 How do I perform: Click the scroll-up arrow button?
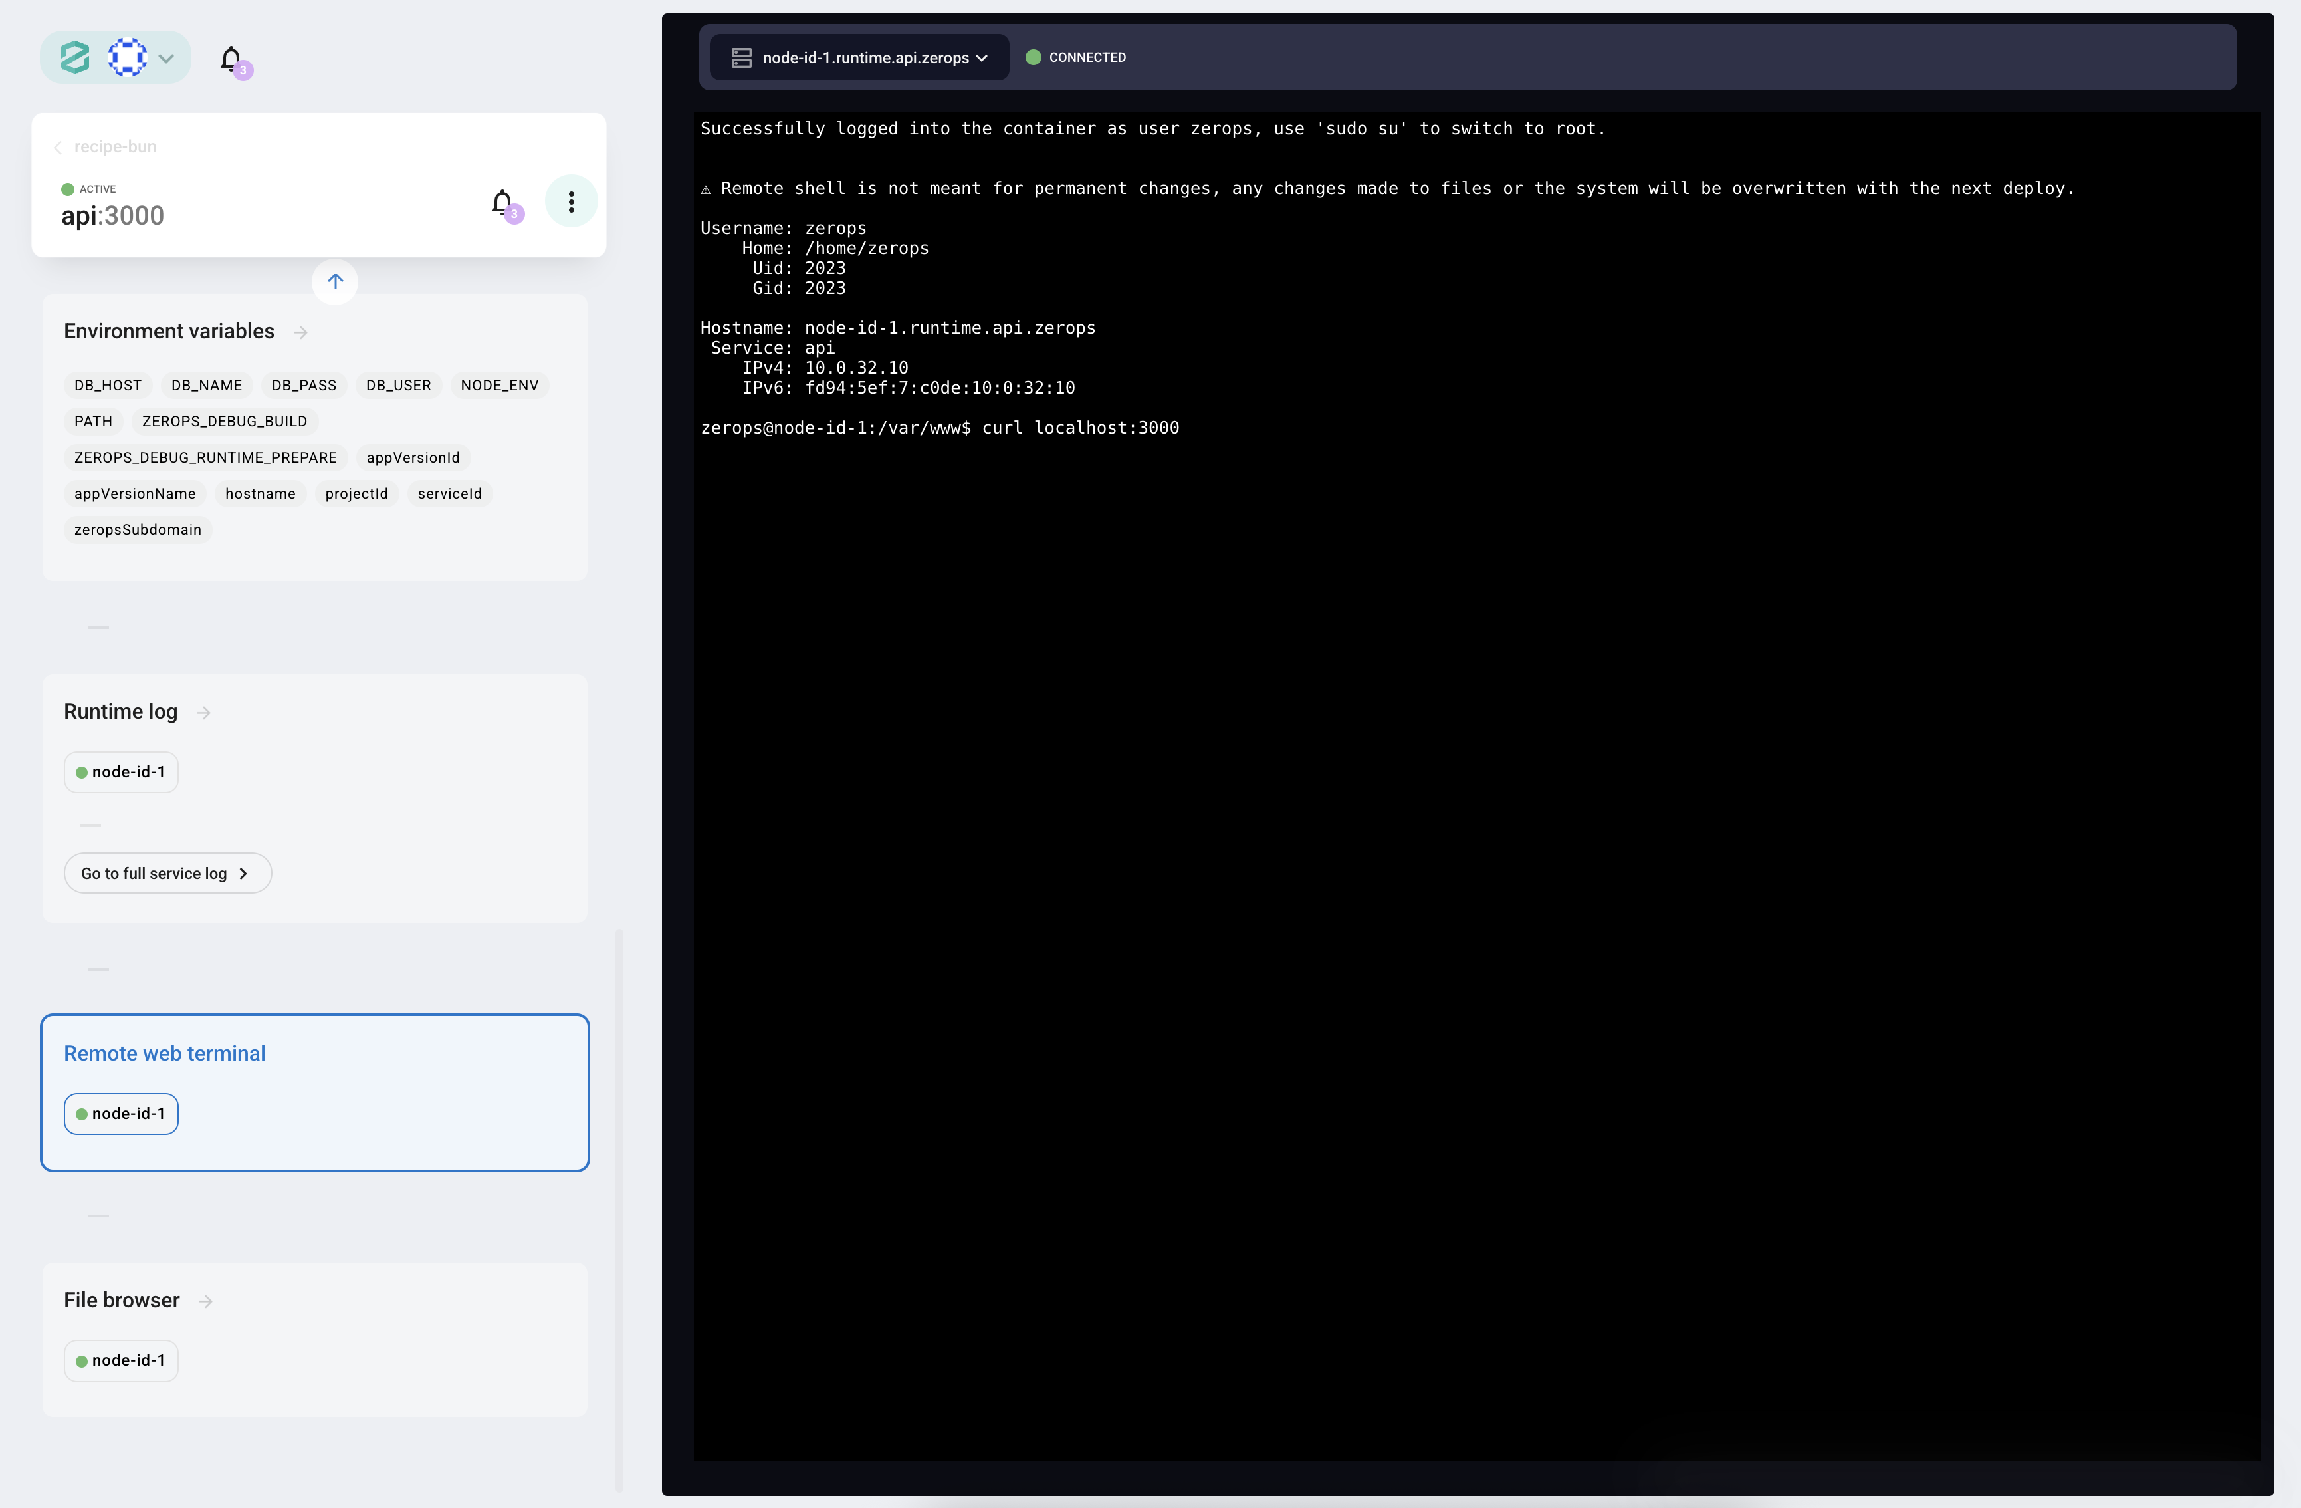[334, 281]
